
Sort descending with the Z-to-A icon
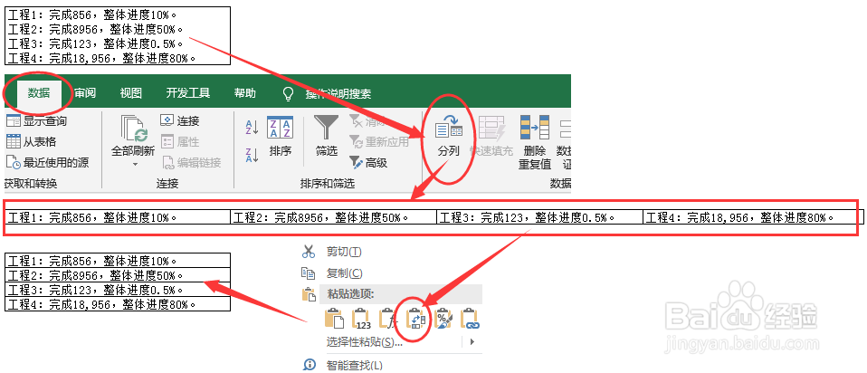pyautogui.click(x=252, y=156)
